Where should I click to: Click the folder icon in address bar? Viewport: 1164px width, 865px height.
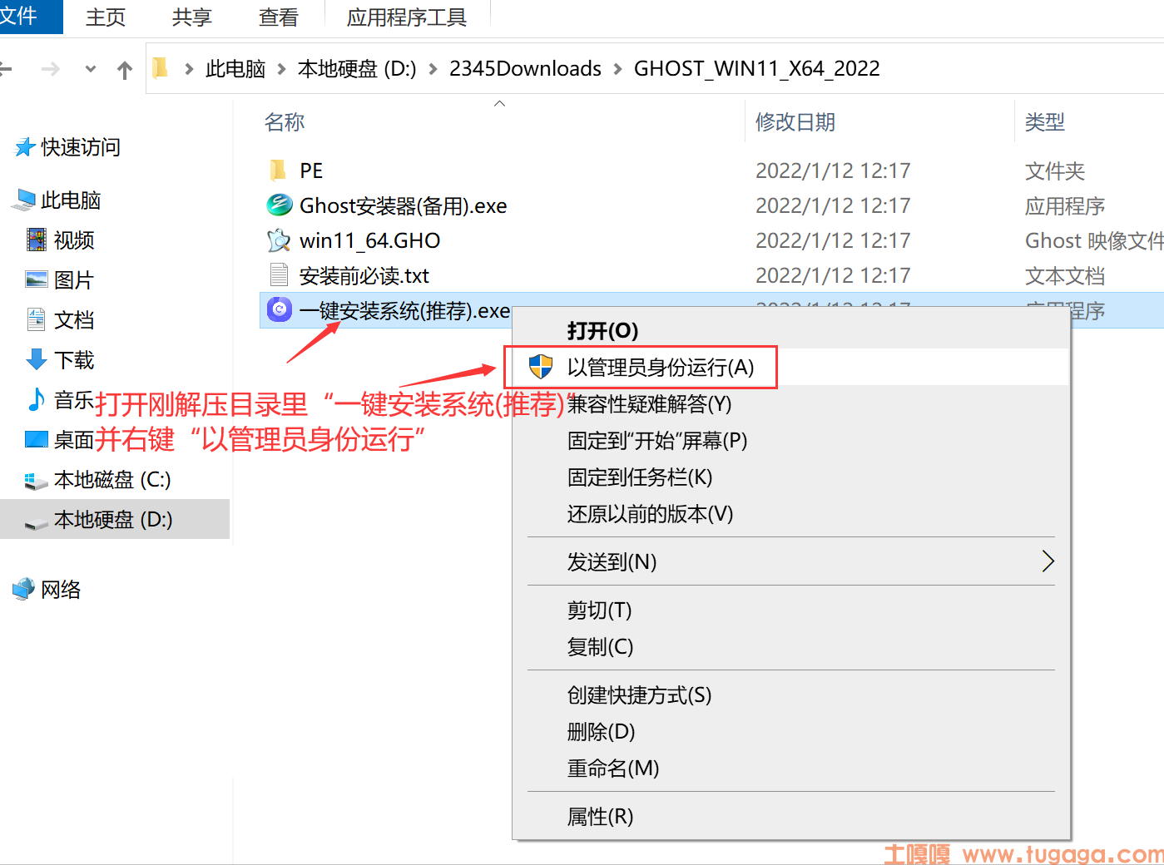click(x=161, y=67)
